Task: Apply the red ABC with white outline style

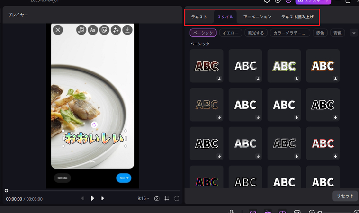Action: (323, 143)
